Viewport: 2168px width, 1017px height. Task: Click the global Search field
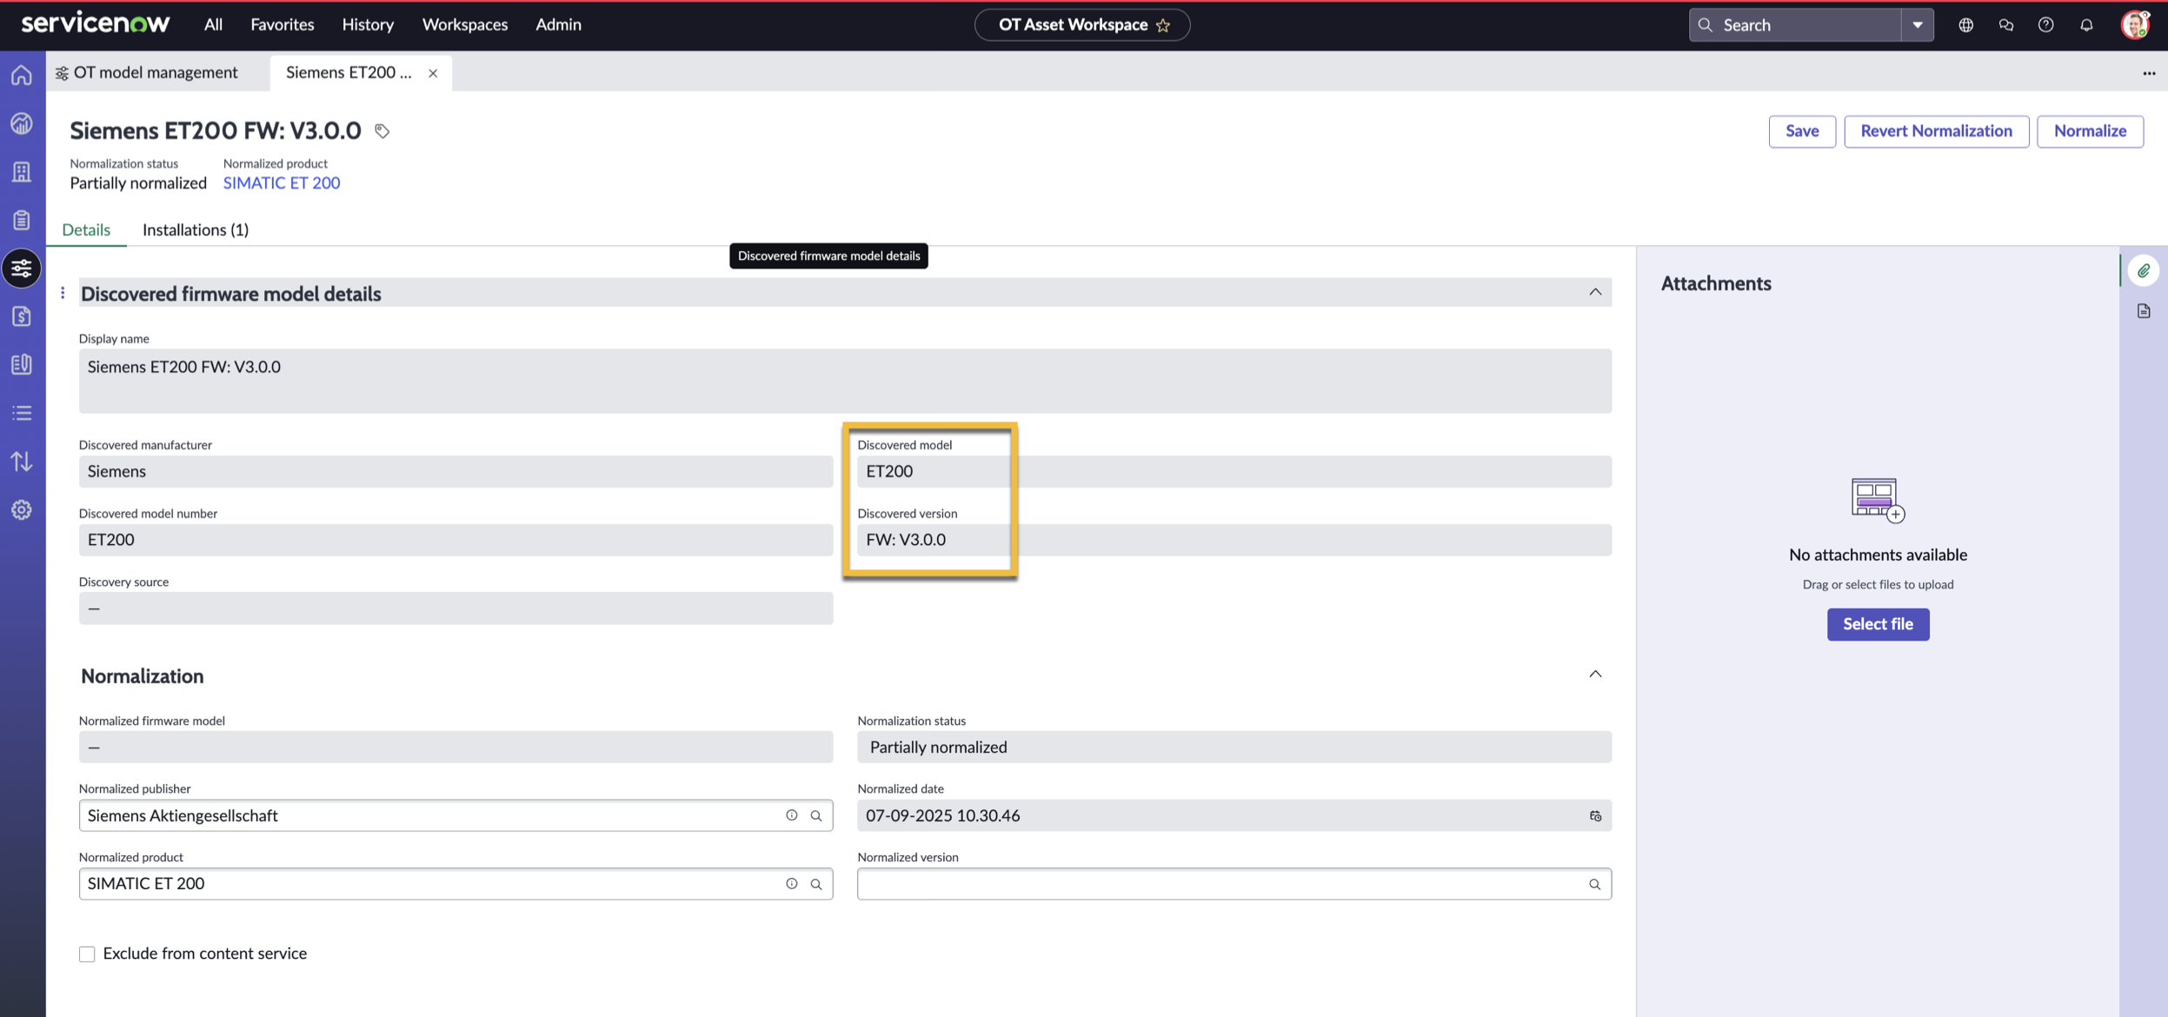pos(1796,25)
